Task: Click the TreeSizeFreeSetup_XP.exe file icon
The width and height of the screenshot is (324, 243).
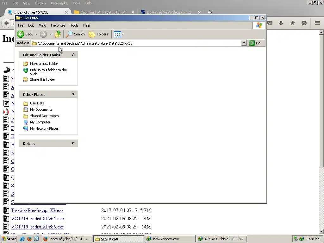Action: [x=6, y=210]
